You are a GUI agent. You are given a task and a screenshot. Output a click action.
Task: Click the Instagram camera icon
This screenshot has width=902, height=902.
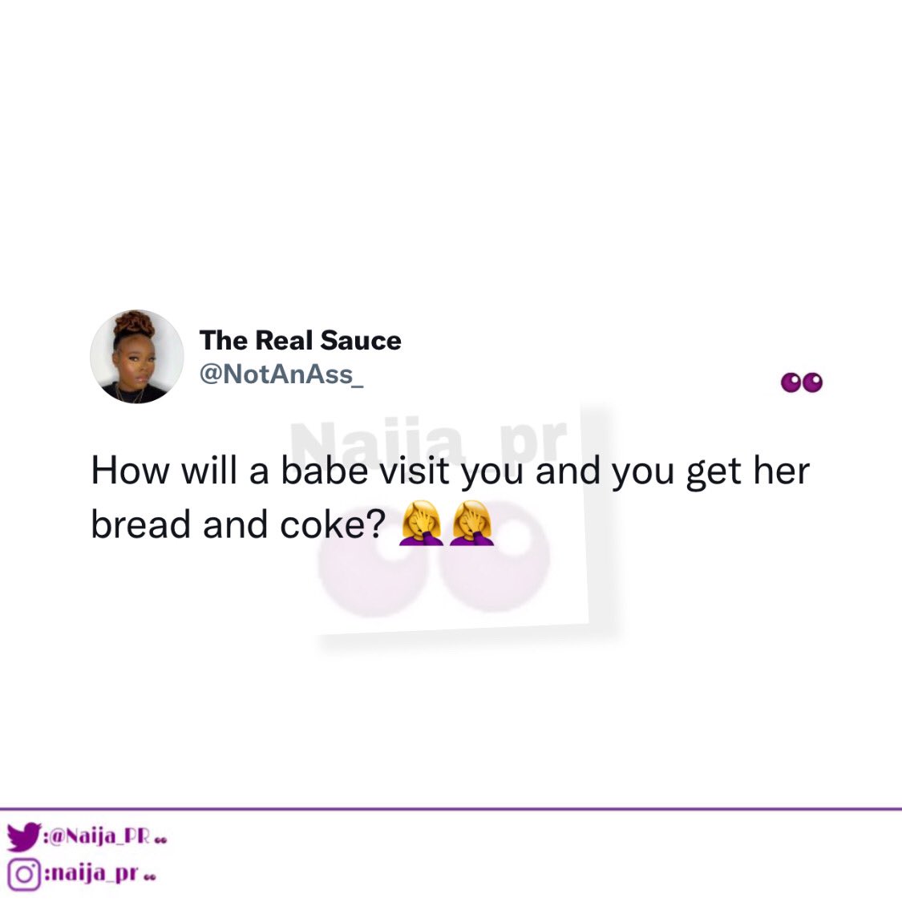coord(23,875)
